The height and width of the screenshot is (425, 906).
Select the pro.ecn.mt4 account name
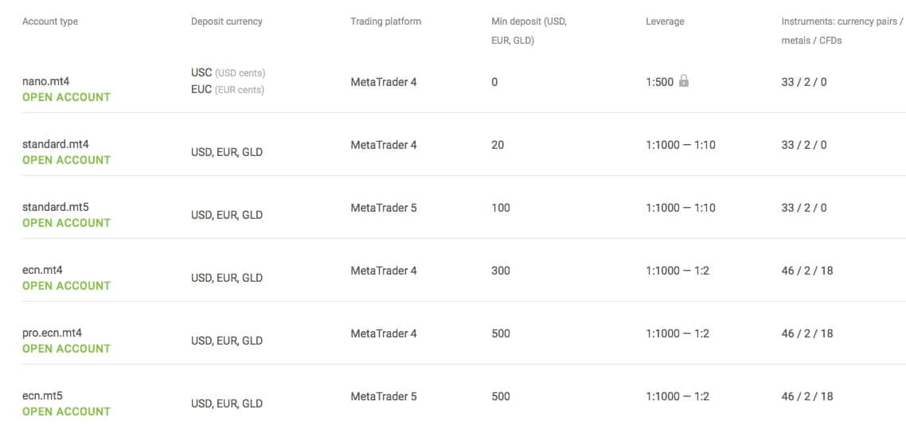coord(52,333)
